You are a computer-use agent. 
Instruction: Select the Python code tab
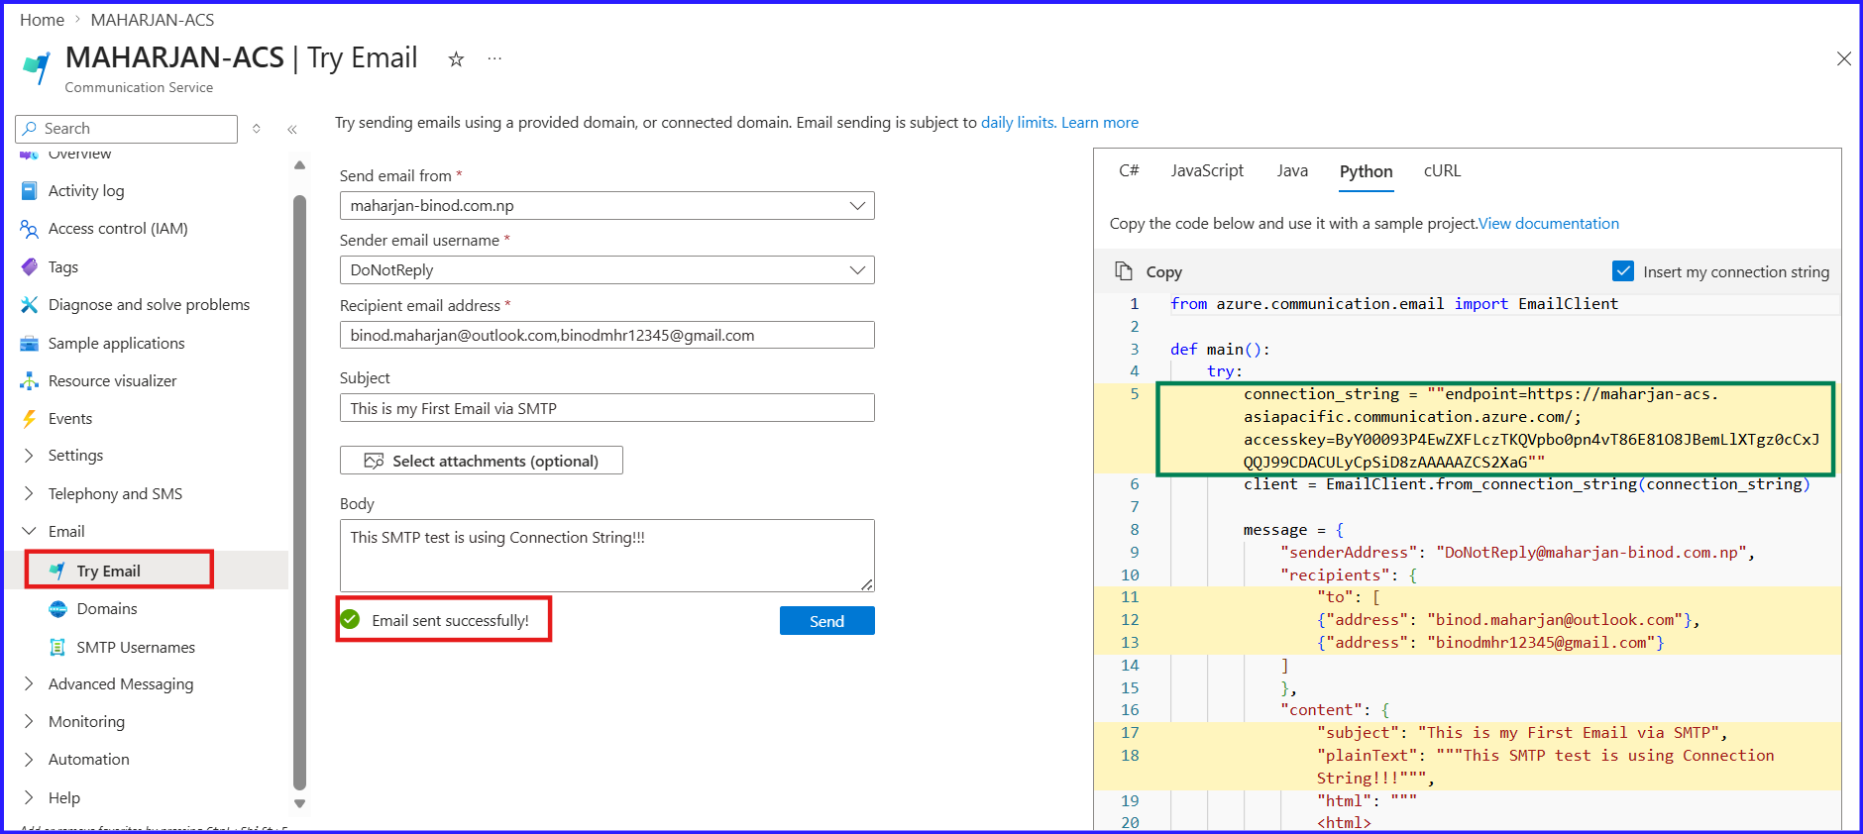[x=1366, y=171]
